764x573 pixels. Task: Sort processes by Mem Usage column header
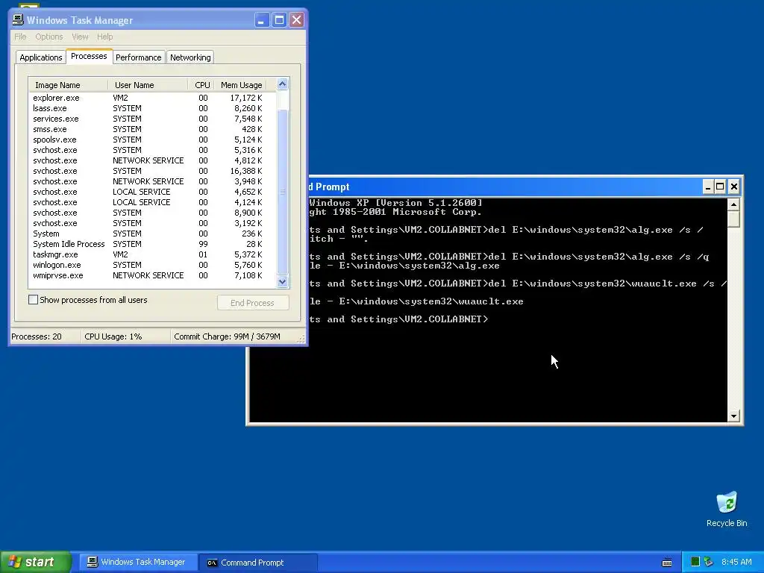pyautogui.click(x=241, y=85)
